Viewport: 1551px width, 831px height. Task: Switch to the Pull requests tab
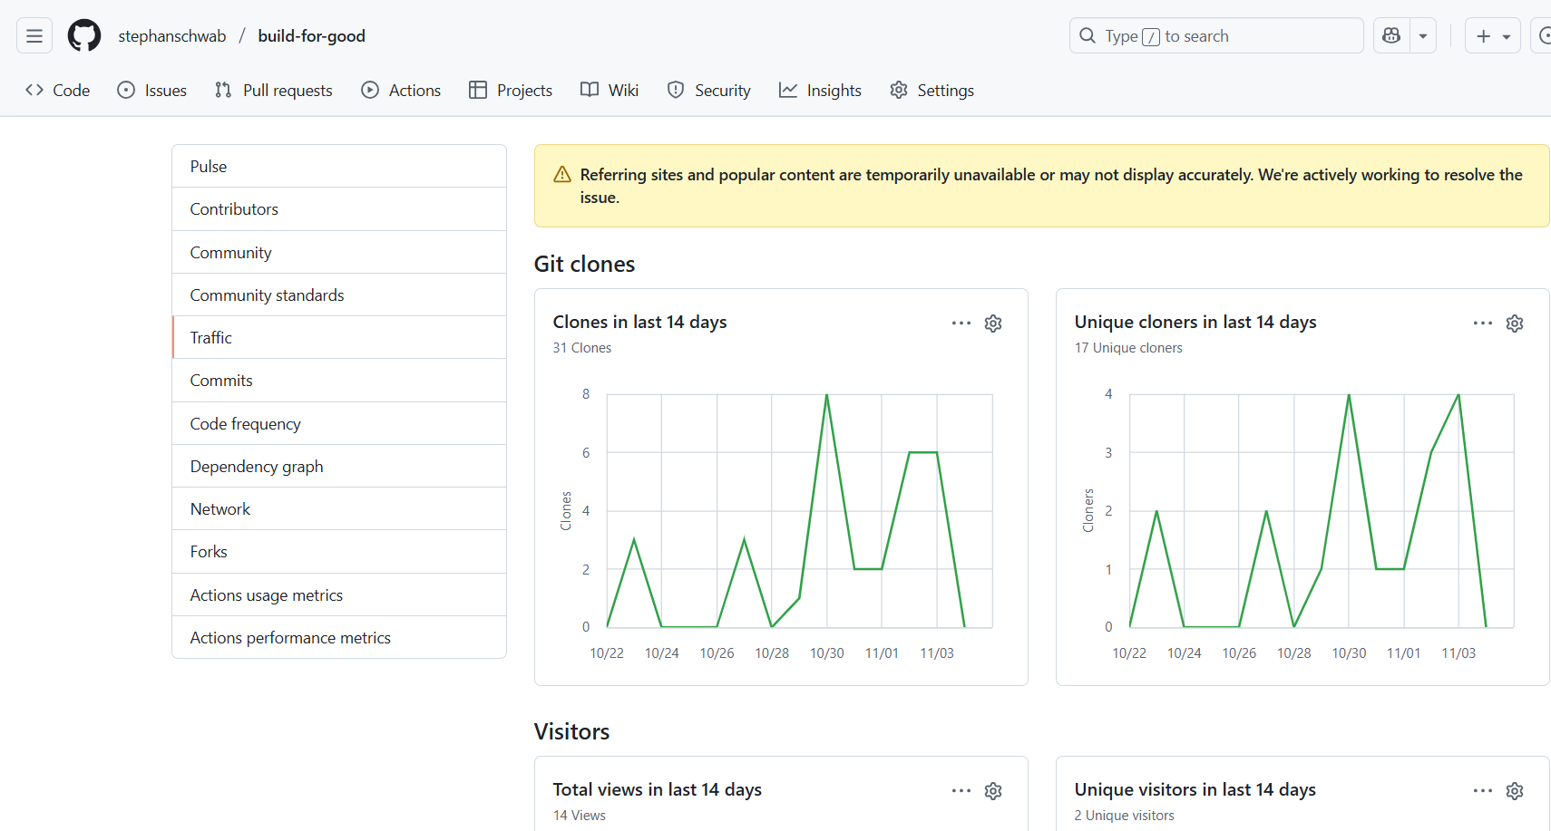tap(274, 91)
